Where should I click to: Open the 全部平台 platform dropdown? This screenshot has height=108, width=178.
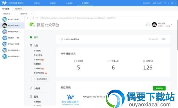coord(24,14)
